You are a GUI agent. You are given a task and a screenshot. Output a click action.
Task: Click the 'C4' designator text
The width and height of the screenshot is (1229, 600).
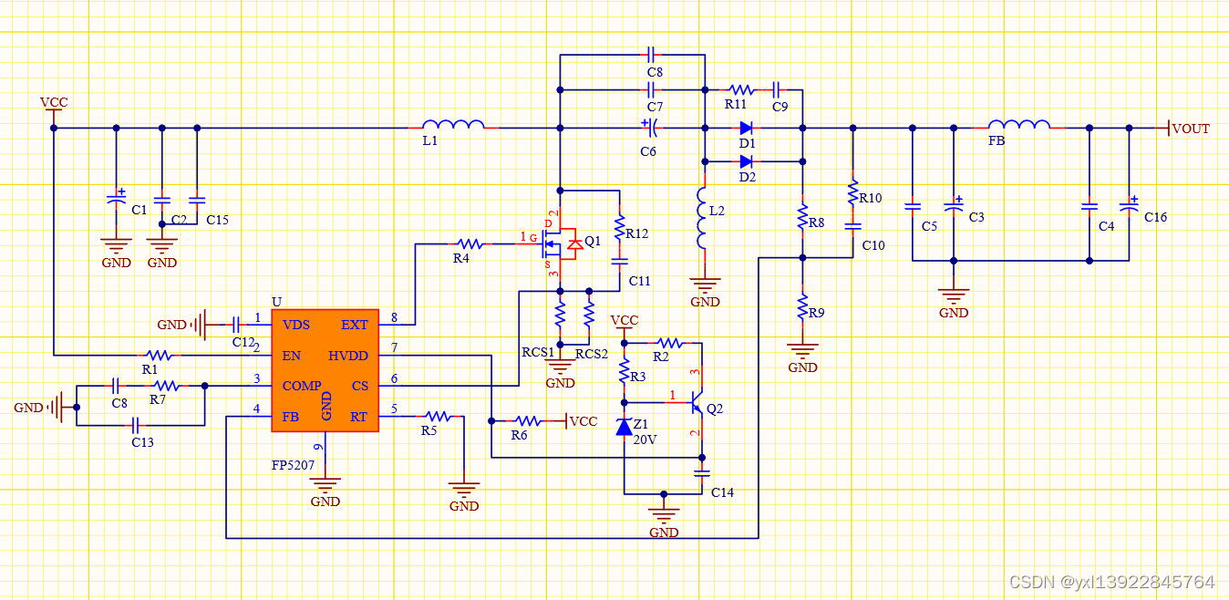point(1106,226)
